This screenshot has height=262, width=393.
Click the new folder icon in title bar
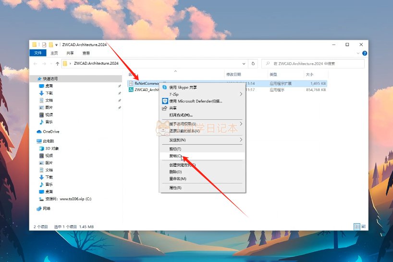(x=51, y=45)
